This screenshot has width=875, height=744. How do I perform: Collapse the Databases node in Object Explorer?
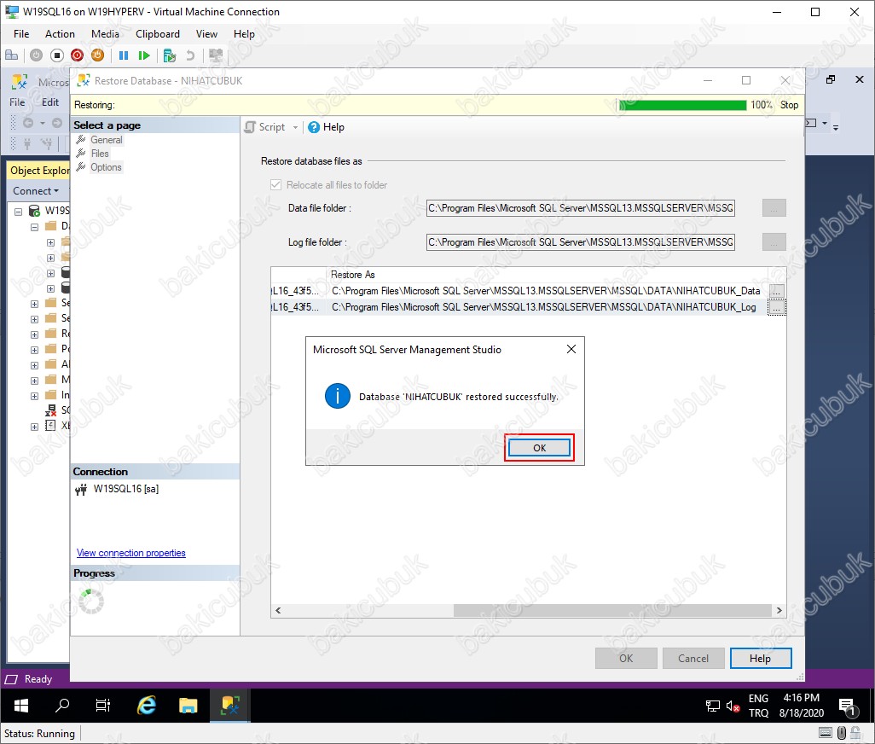pos(35,227)
